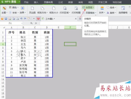This screenshot has height=99, width=131.
Task: Click the new blank document icon
Action: tap(29, 19)
